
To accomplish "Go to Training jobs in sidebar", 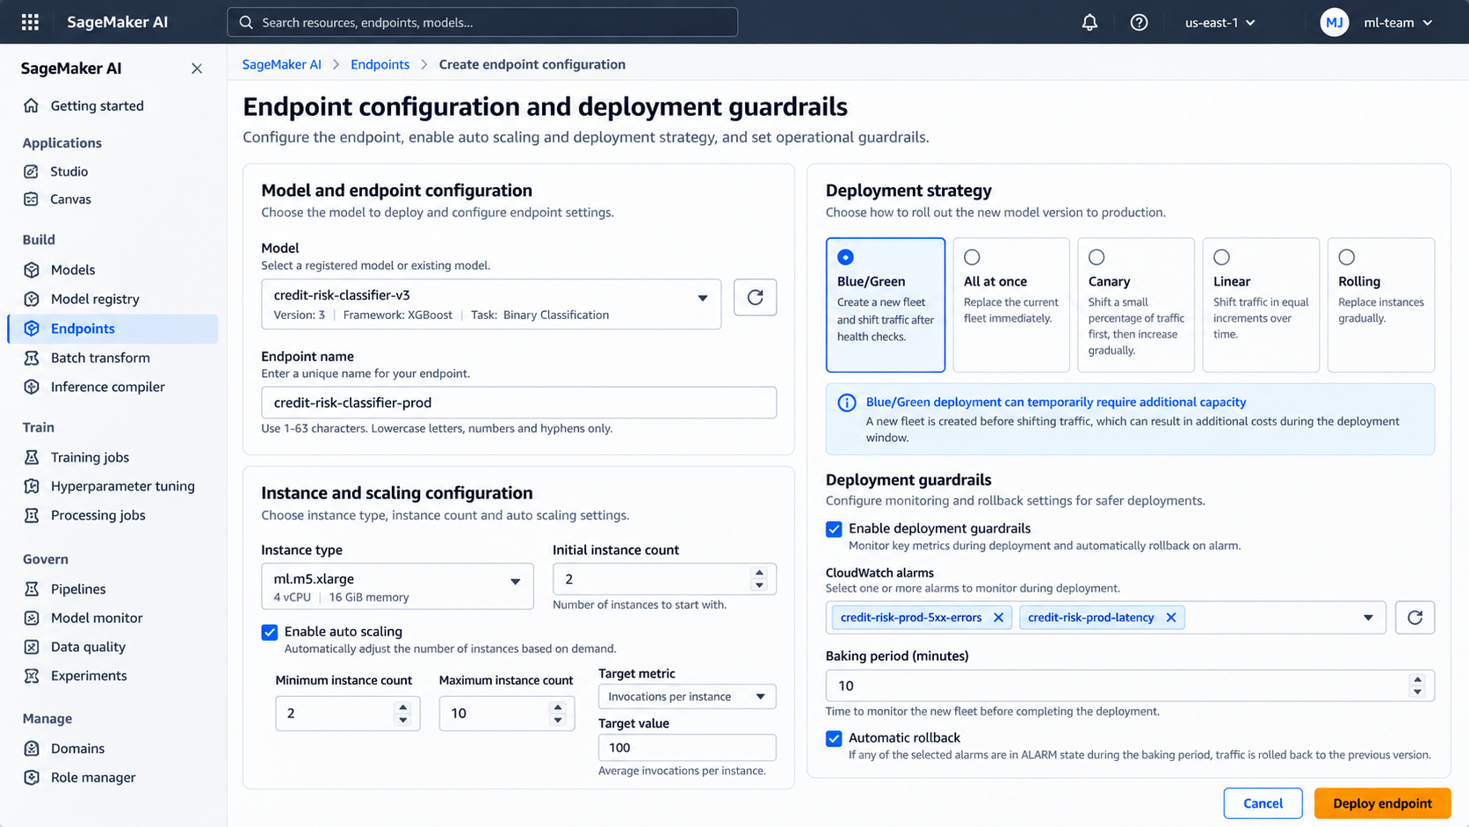I will click(x=90, y=457).
